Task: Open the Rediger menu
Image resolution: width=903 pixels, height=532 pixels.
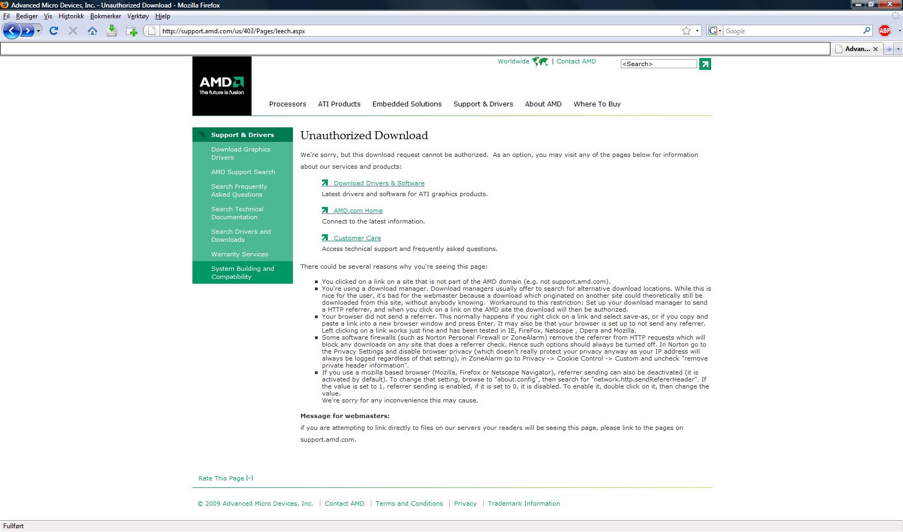Action: [27, 16]
